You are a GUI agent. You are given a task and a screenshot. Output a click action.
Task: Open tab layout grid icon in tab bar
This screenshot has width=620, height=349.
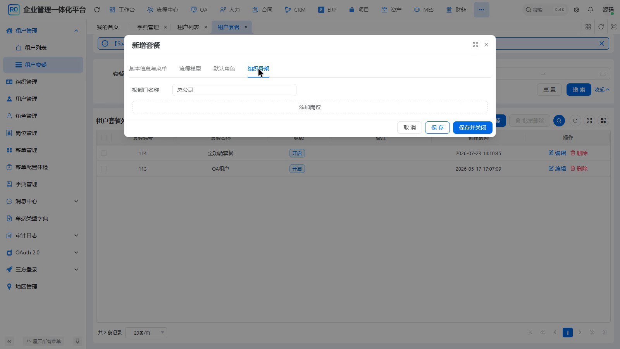click(x=588, y=27)
